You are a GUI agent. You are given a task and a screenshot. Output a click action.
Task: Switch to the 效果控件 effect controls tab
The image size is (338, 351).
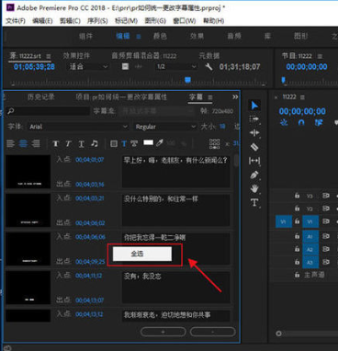[x=76, y=56]
